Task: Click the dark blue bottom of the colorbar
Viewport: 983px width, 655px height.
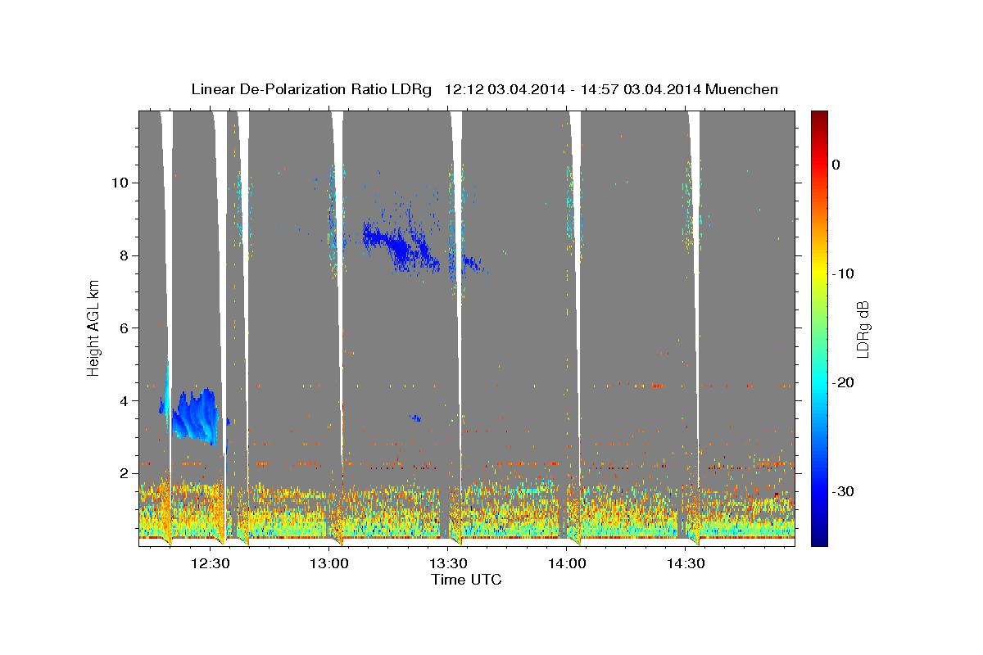Action: pos(819,539)
